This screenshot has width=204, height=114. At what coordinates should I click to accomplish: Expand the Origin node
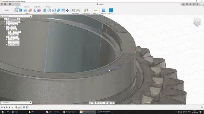click(x=5, y=27)
